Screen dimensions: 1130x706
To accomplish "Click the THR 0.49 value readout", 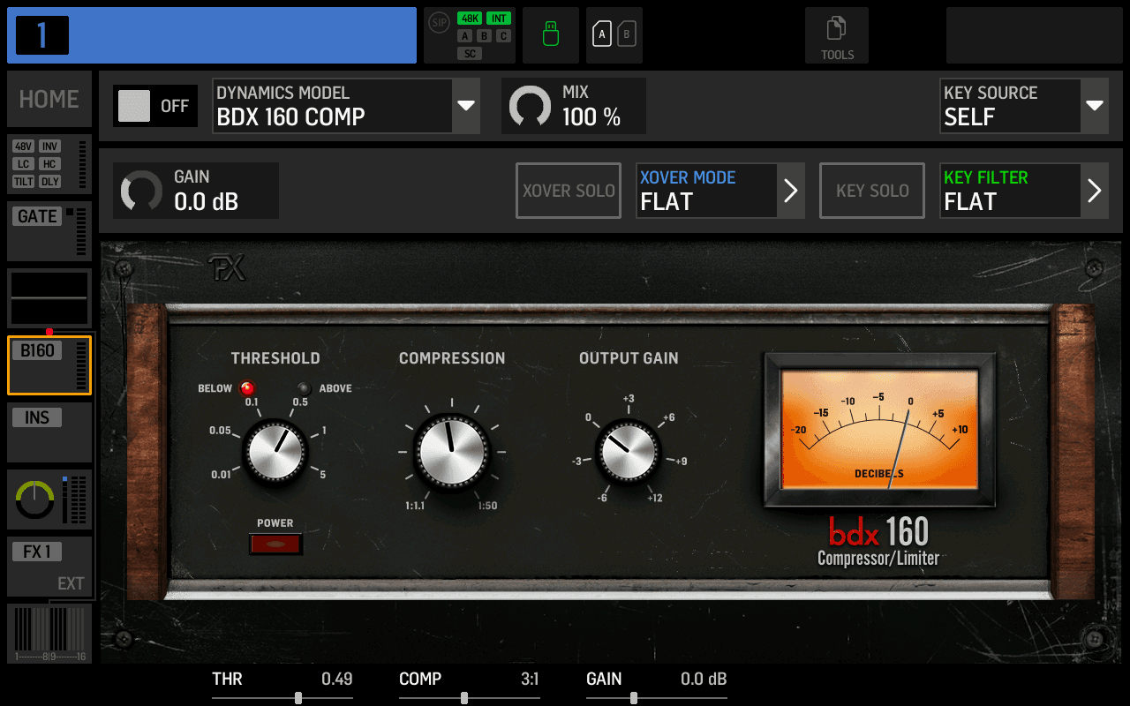I will click(336, 680).
